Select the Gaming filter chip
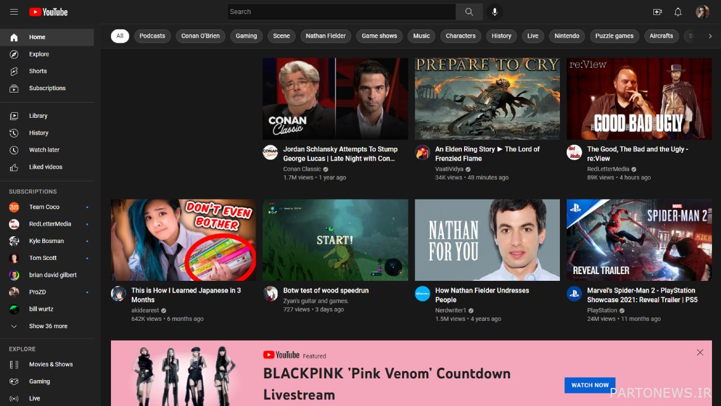721x406 pixels. coord(246,36)
